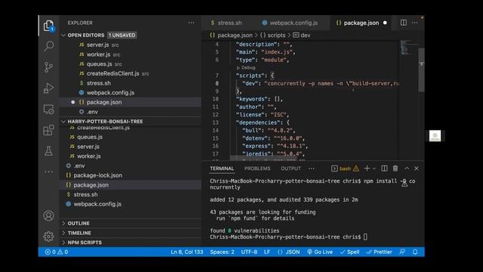Viewport: 483px width, 272px height.
Task: Open the feedback icon in status bar
Action: point(402,252)
